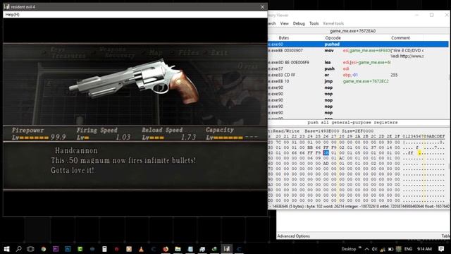Click the Firepower 99.9 stat
This screenshot has width=451, height=254.
point(39,133)
